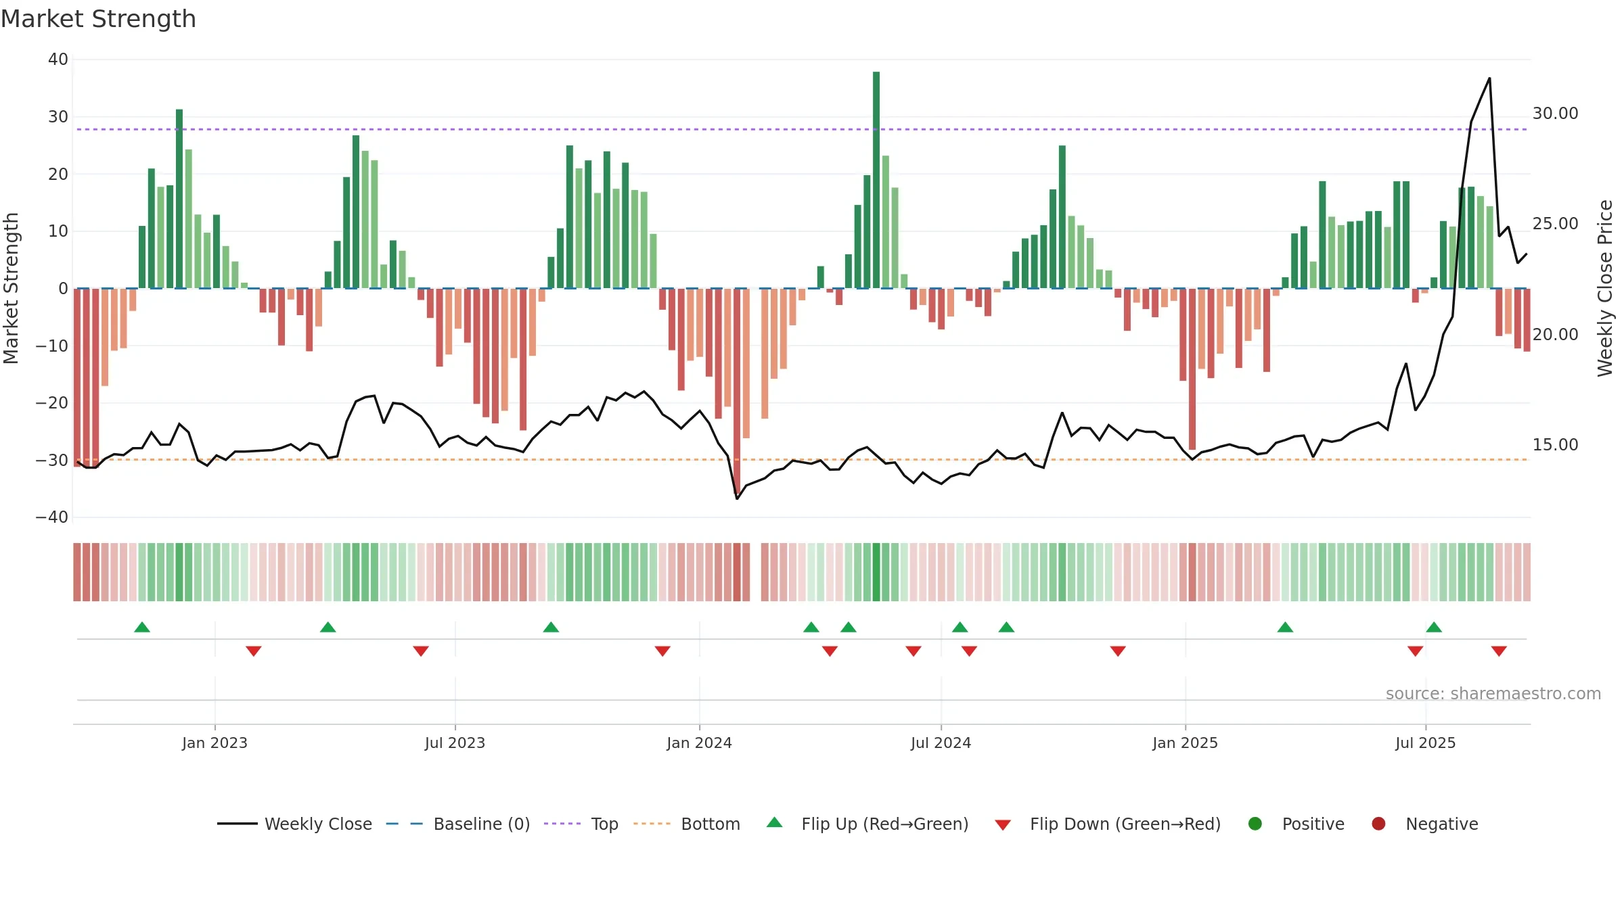Click the black Weekly Close line sample in the legend
1624x913 pixels.
coord(238,824)
